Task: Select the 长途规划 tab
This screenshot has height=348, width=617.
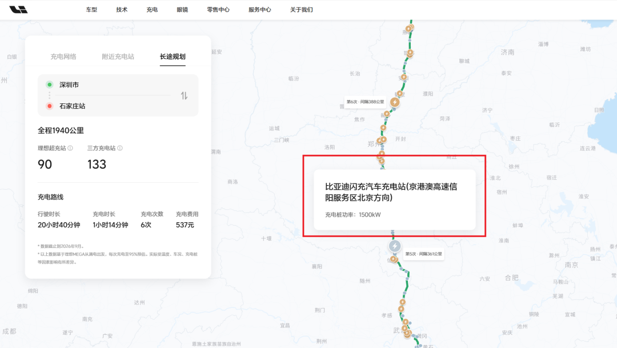Action: (173, 57)
